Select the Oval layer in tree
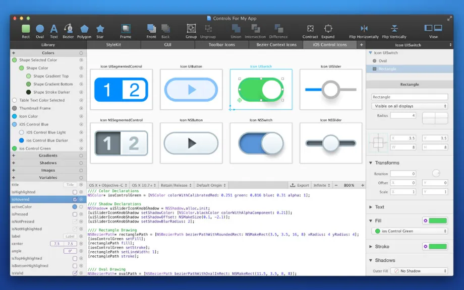The width and height of the screenshot is (464, 290). point(410,61)
